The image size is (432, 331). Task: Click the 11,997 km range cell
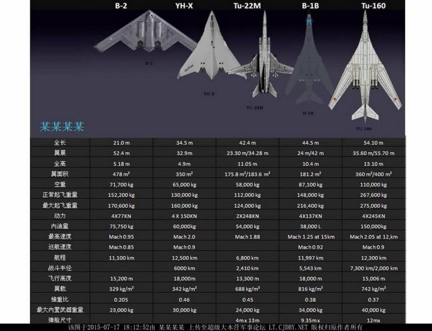[310, 258]
